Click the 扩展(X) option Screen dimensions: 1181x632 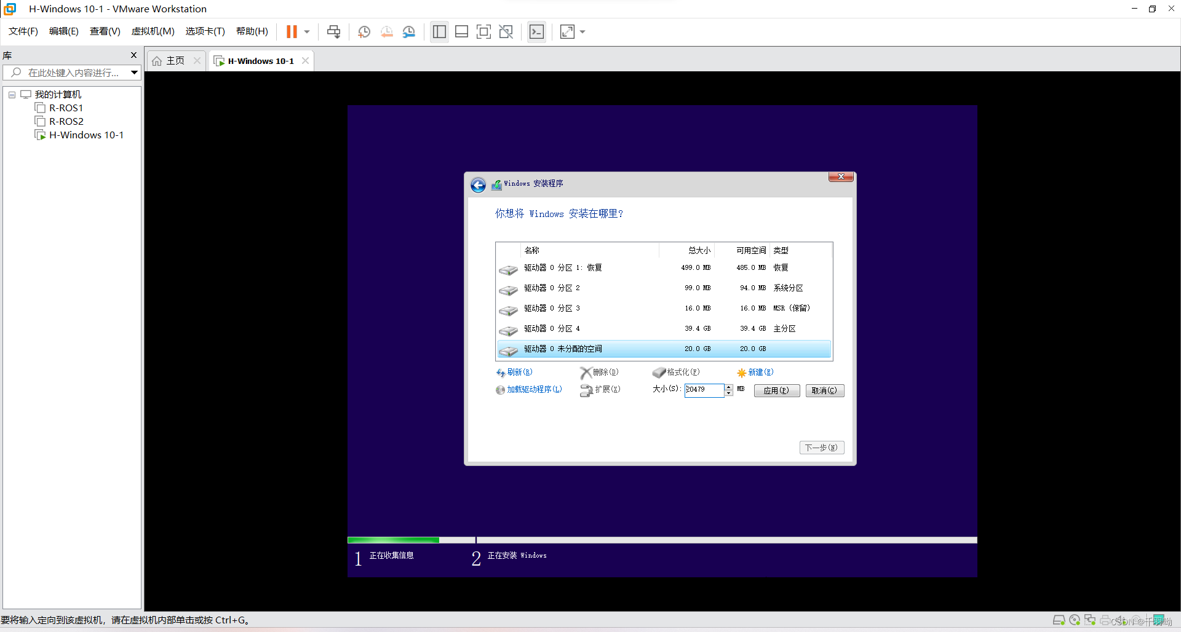(600, 390)
